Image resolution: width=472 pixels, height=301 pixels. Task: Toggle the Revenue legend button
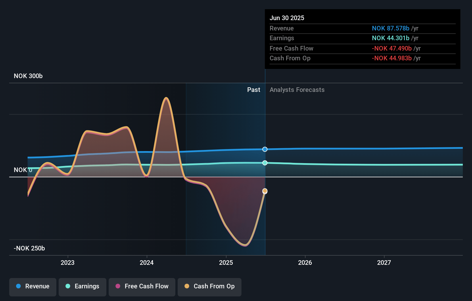coord(33,287)
